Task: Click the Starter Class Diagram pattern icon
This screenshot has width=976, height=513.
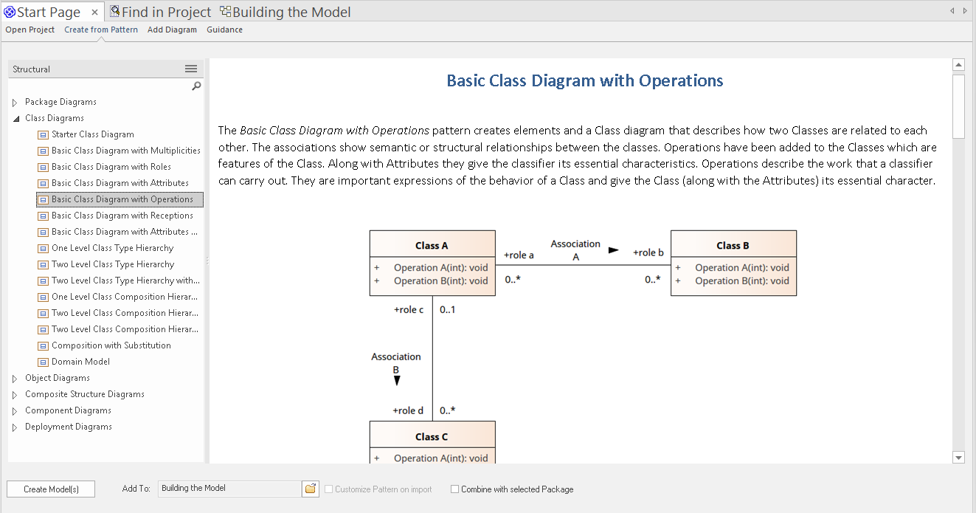Action: [43, 134]
